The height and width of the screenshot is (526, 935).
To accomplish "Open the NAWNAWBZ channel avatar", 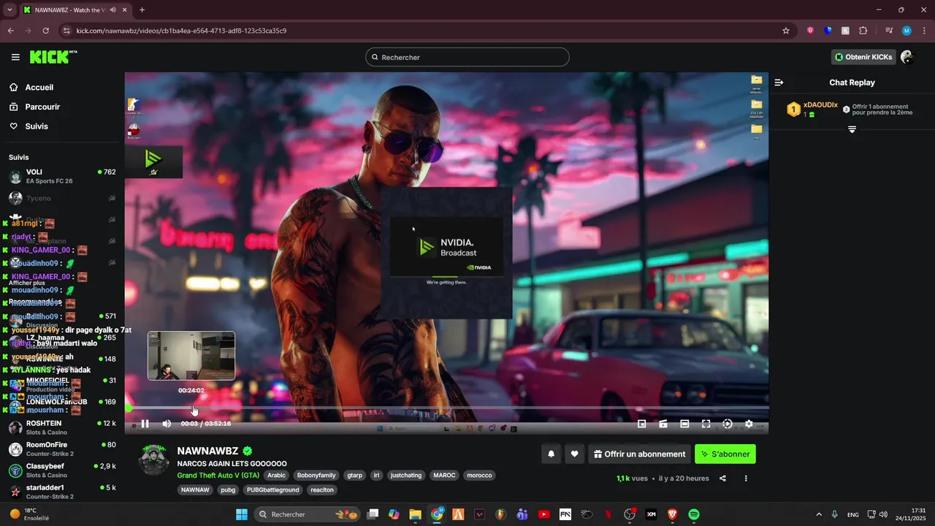I will [x=154, y=460].
